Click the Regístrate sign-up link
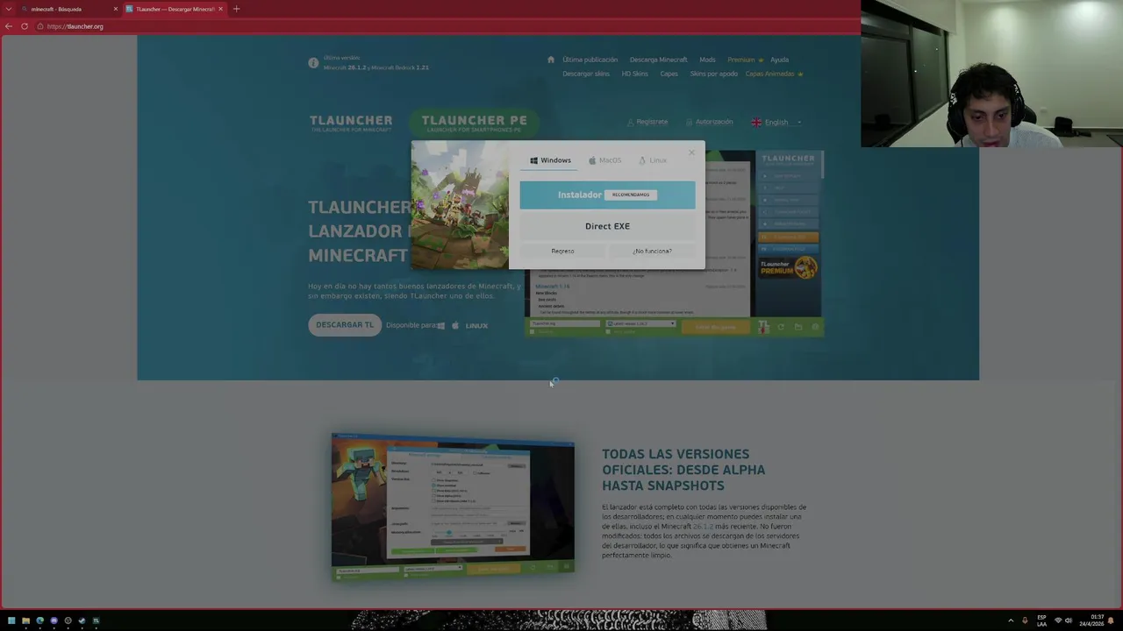1123x631 pixels. point(647,122)
